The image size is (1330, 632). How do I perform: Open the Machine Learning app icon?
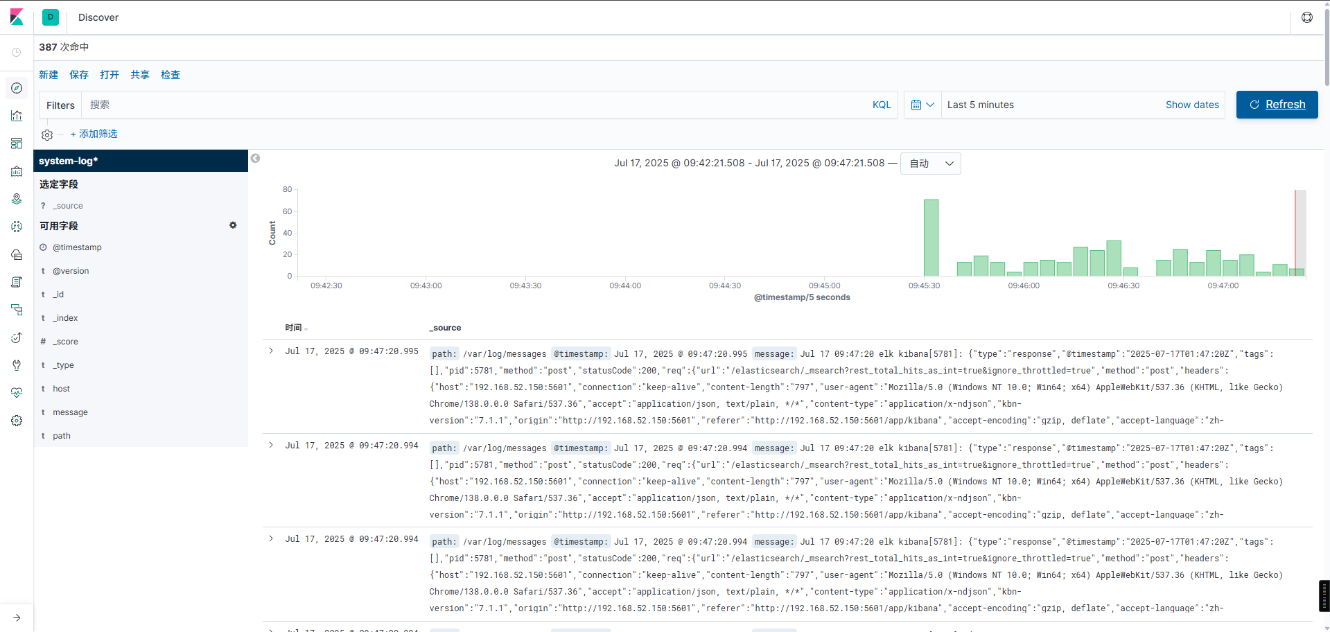[x=17, y=227]
